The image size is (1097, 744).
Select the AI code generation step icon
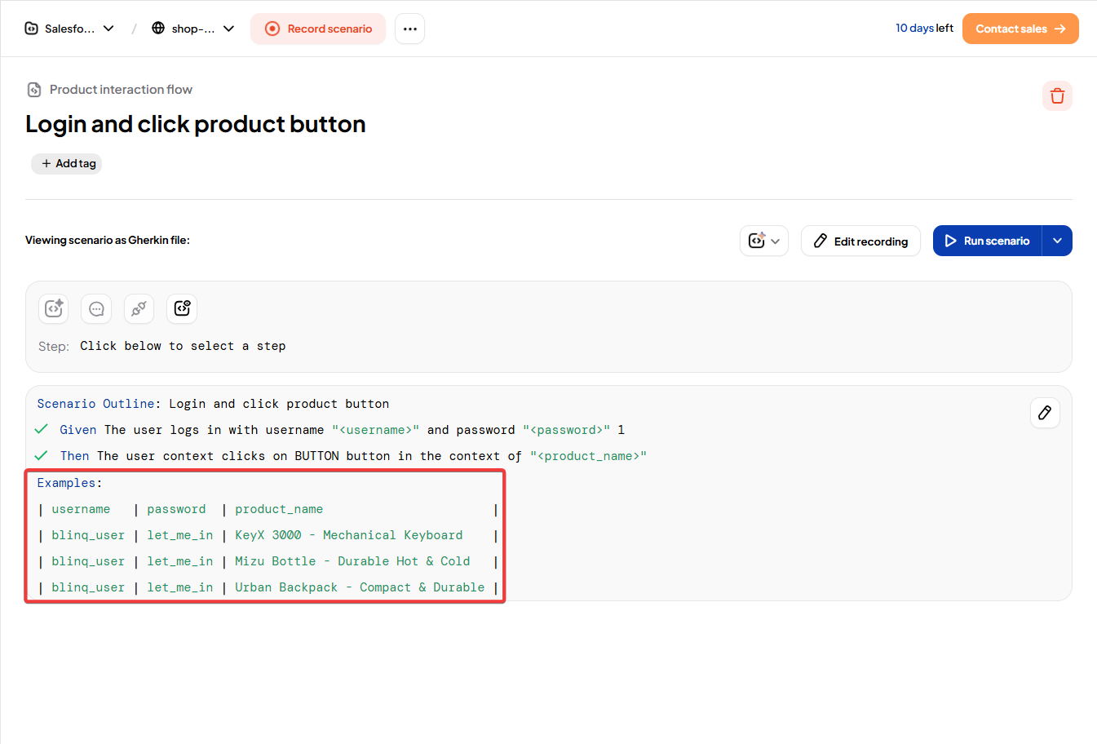point(53,308)
